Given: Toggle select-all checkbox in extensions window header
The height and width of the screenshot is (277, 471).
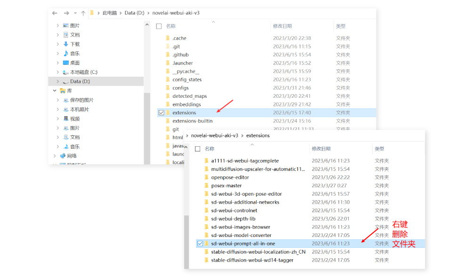Looking at the screenshot, I should [x=198, y=149].
